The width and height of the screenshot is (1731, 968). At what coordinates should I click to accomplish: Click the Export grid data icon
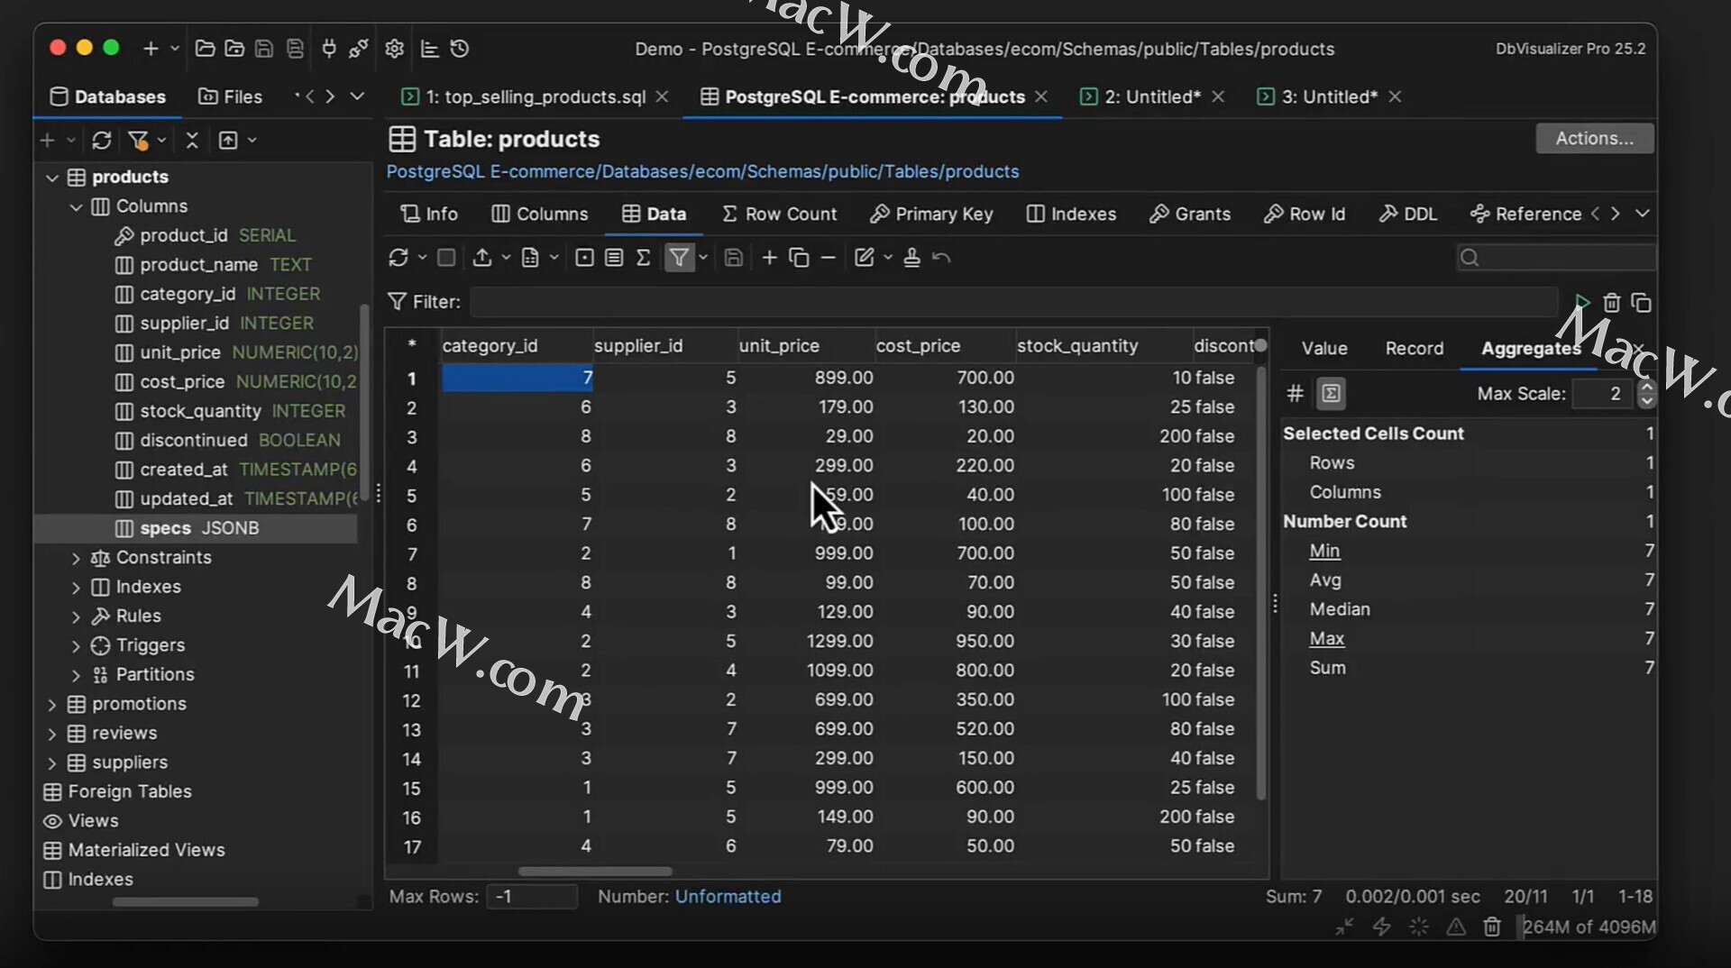(482, 258)
